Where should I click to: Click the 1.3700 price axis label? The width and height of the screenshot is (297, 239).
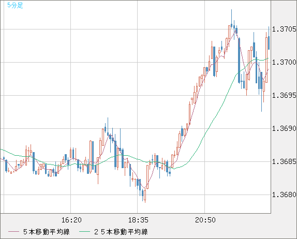[284, 62]
